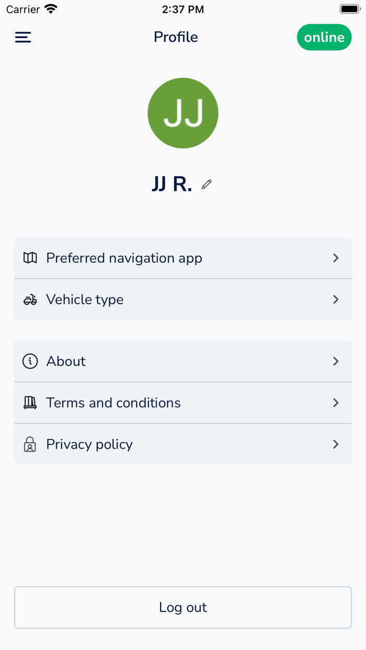Screen dimensions: 366x650
Task: Open Vehicle type via its chevron arrow
Action: tap(336, 299)
